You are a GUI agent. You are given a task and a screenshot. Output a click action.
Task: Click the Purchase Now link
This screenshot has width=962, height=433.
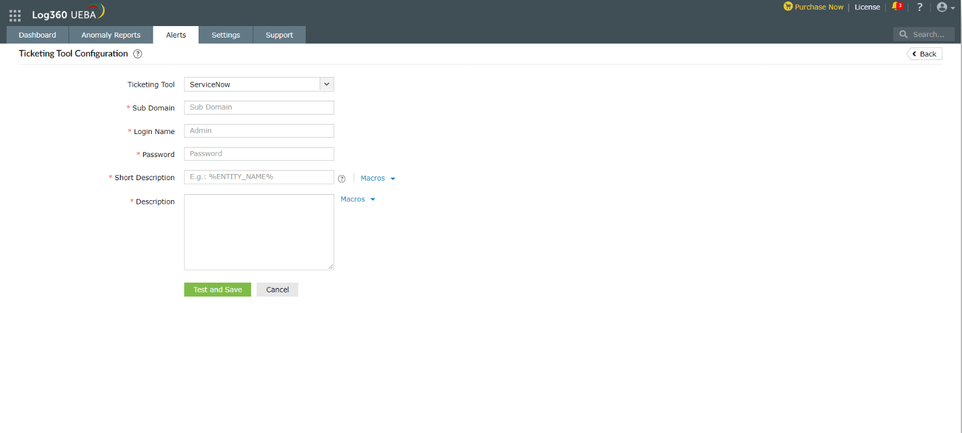(819, 7)
